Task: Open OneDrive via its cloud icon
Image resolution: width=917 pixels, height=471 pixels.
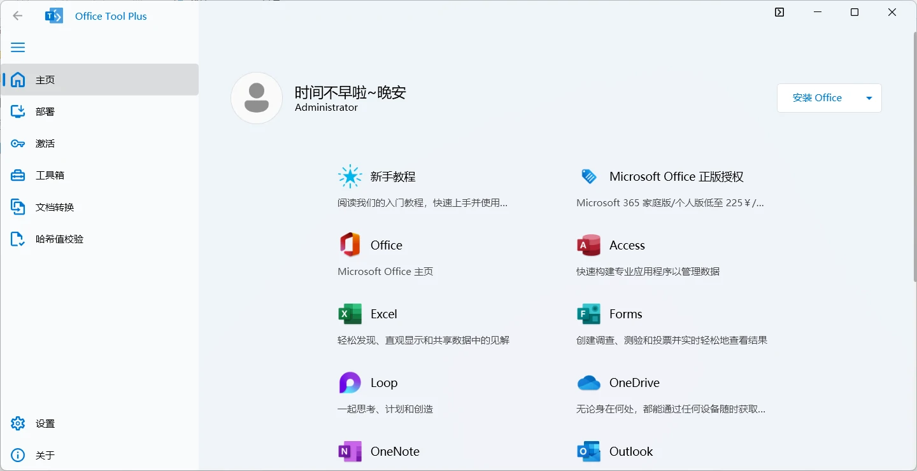Action: click(x=588, y=383)
